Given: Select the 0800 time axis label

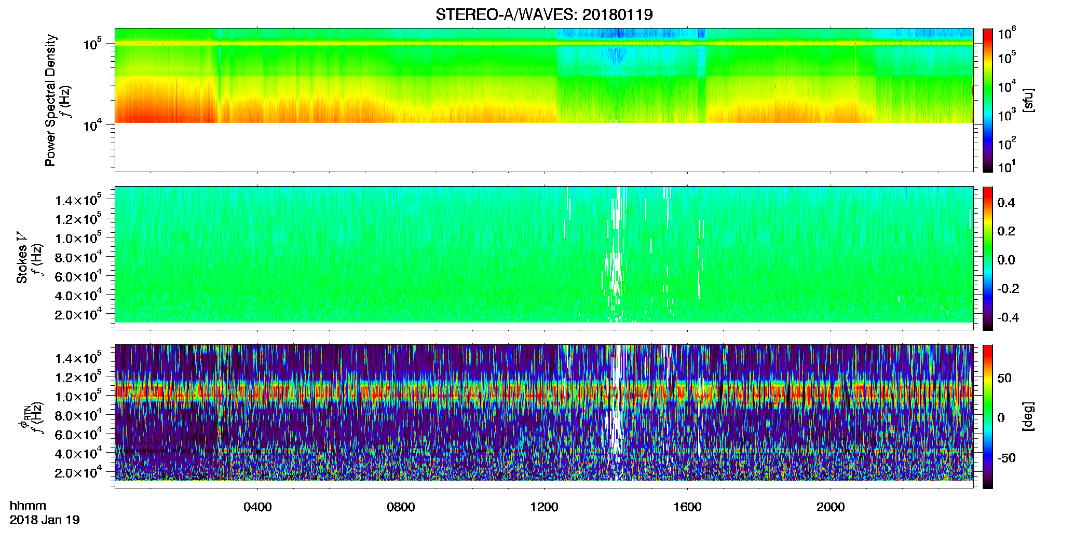Looking at the screenshot, I should tap(401, 507).
